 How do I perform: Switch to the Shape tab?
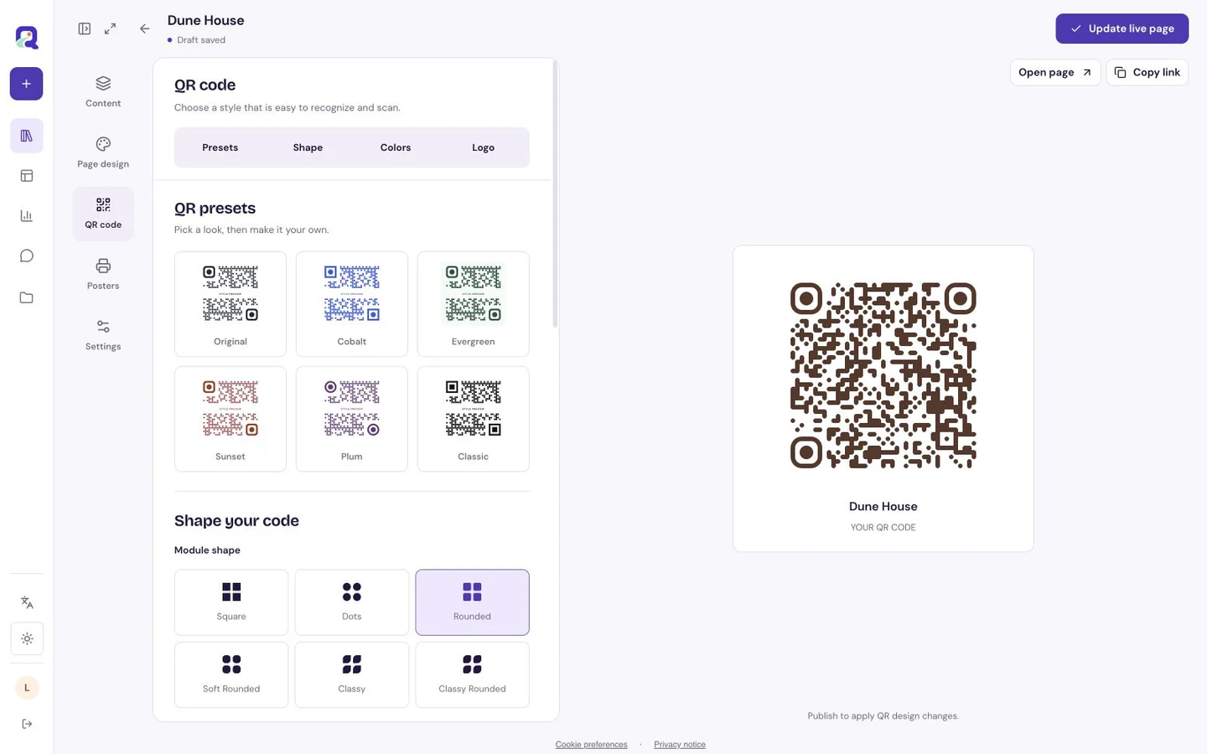tap(308, 147)
